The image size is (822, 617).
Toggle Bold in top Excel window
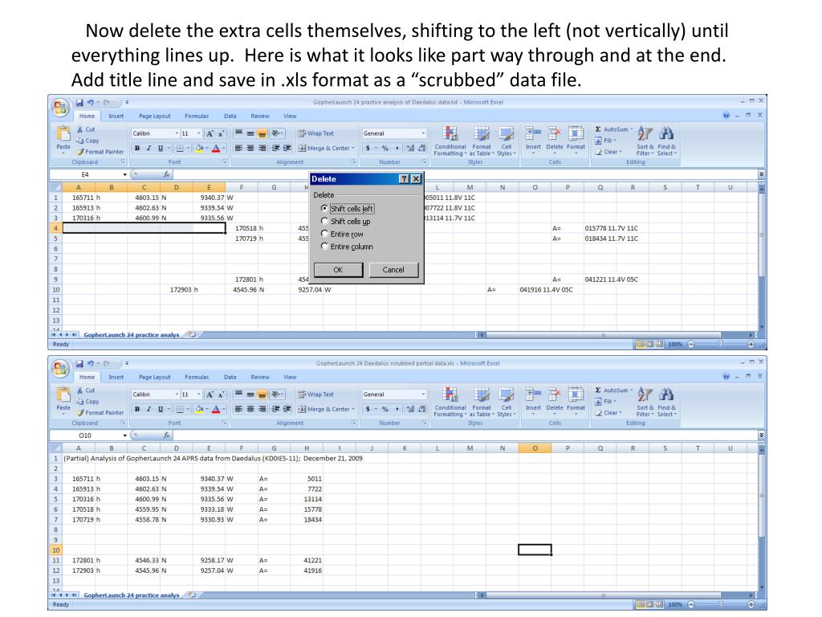point(137,149)
